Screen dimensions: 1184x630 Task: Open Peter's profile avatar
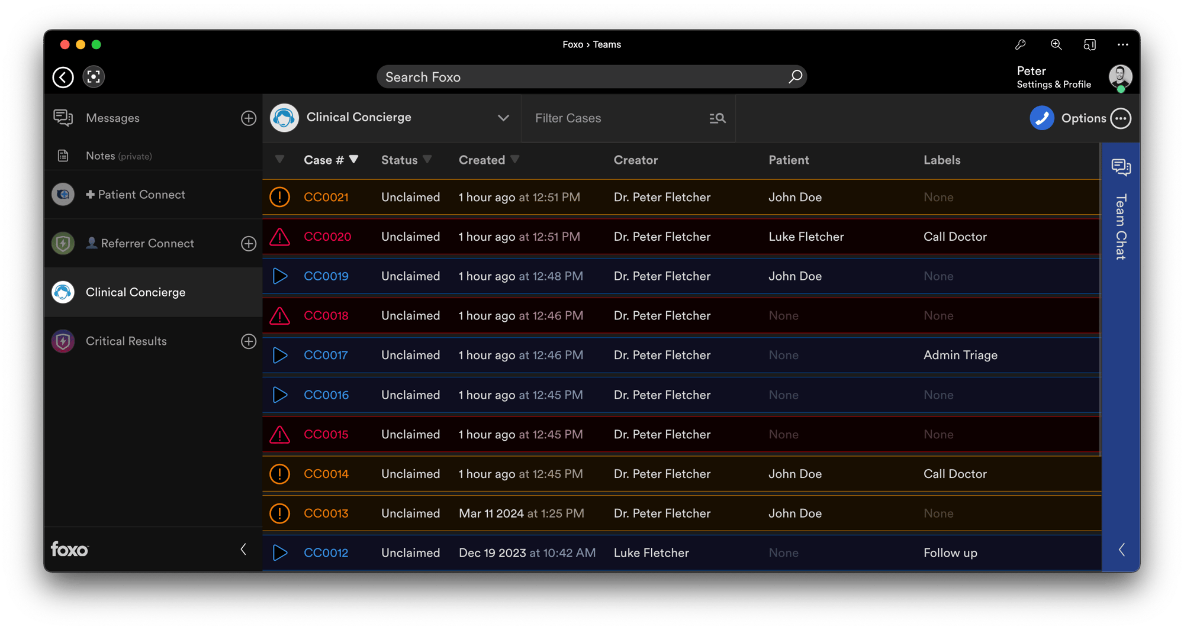[x=1120, y=77]
